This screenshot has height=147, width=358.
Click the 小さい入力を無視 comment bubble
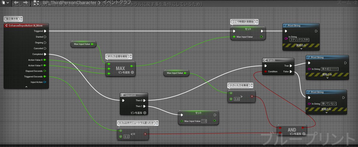[x=241, y=85]
